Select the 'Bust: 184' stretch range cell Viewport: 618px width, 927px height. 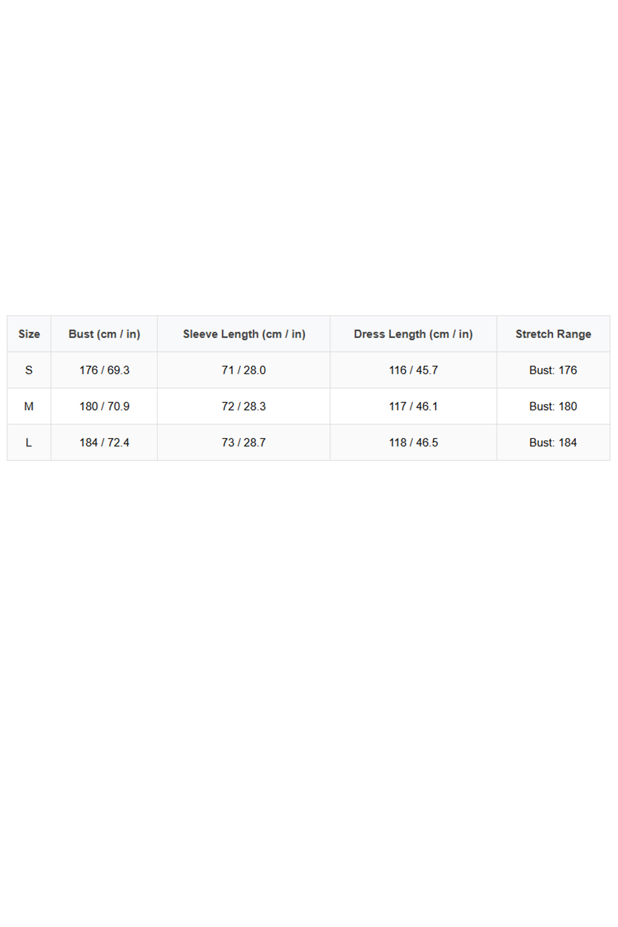pos(553,442)
